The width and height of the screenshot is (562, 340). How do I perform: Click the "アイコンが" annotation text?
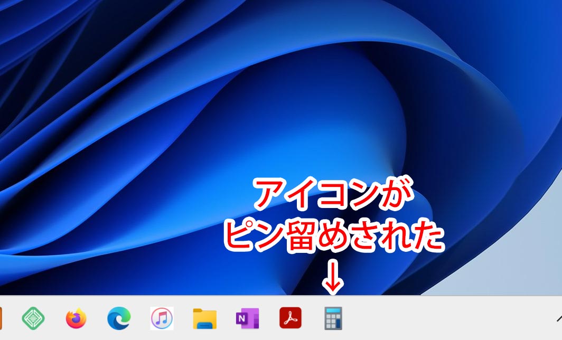coord(333,195)
